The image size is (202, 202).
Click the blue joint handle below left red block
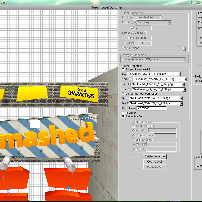point(9,189)
